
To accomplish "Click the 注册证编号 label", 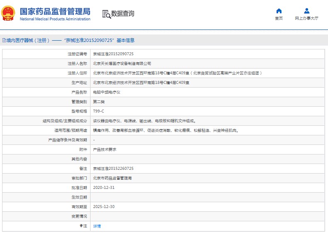I will coord(77,54).
